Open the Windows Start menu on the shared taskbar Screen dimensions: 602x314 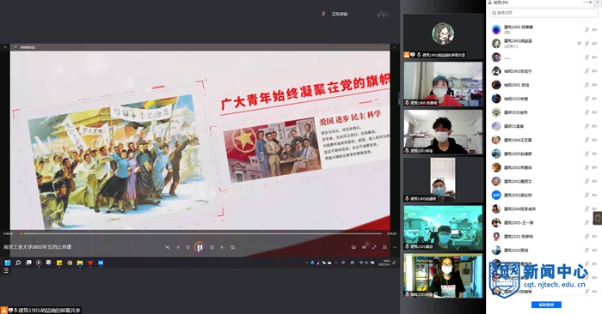[x=7, y=263]
